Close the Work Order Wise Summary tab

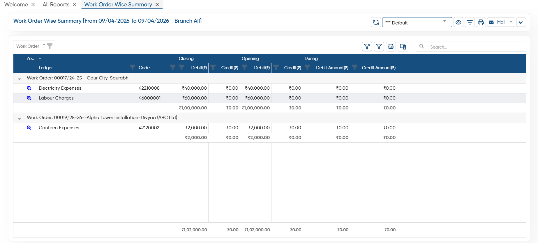coord(157,4)
